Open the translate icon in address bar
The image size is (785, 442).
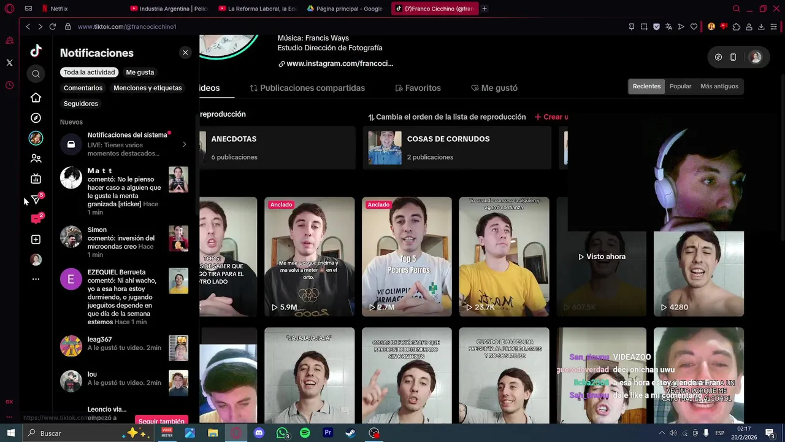pyautogui.click(x=668, y=26)
